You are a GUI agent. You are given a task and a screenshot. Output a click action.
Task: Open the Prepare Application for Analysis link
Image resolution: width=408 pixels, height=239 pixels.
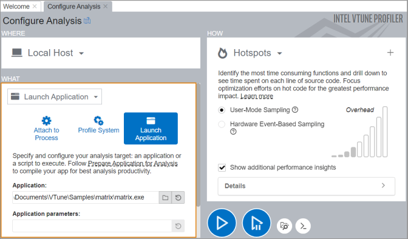(133, 164)
